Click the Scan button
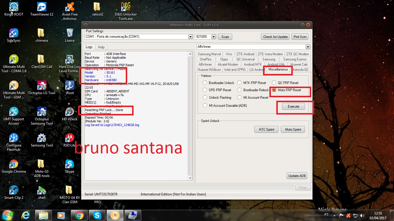394x221 pixels. [x=225, y=37]
